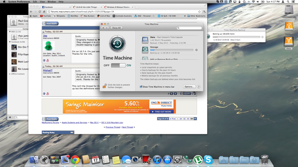Open Notification Center list icon

pos(293,1)
